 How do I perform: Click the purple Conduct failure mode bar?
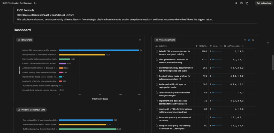[x=62, y=64]
